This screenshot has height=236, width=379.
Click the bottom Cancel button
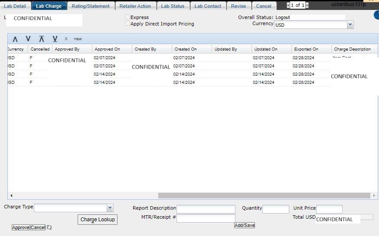pos(38,227)
